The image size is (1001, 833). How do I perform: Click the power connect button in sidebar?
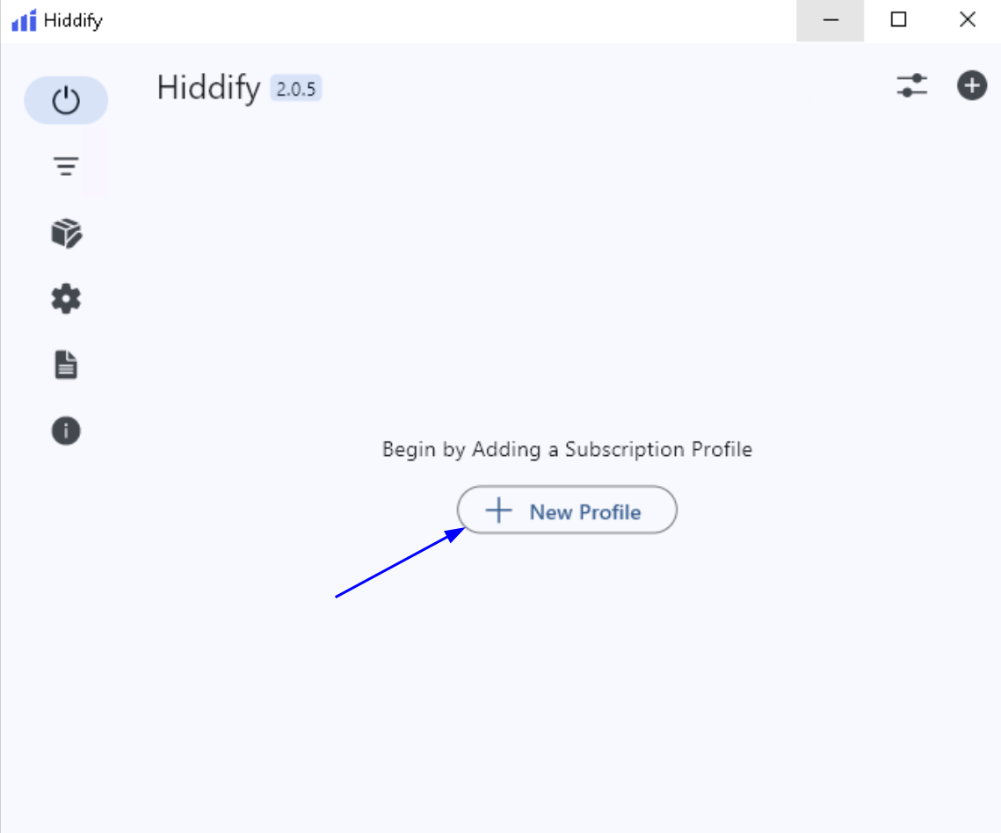(66, 100)
